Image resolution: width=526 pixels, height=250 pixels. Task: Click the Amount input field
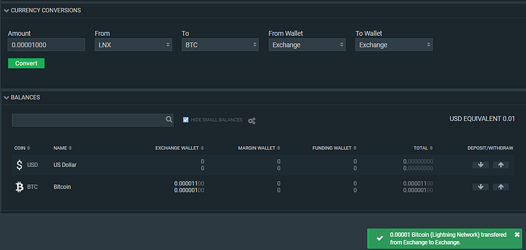coord(46,45)
